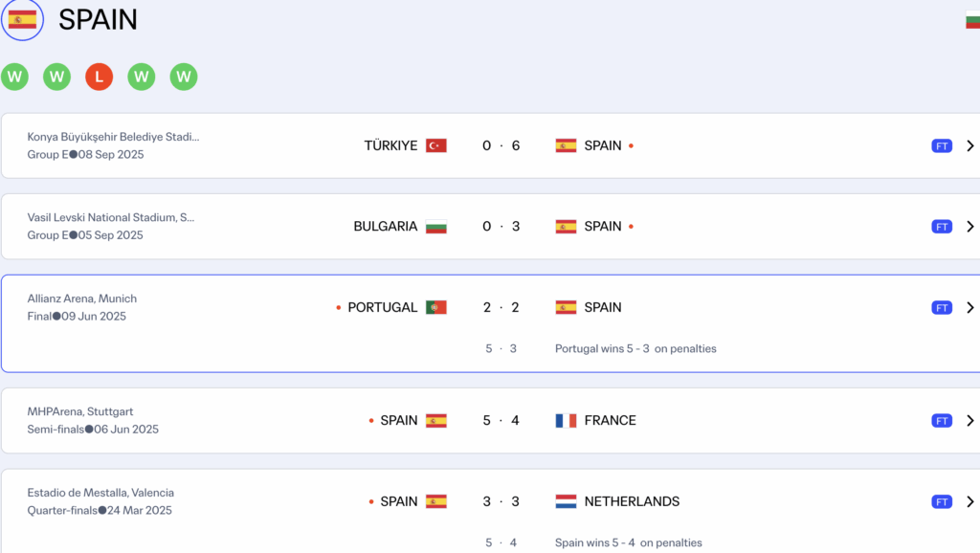Screen dimensions: 980x553
Task: Click the Türkiye 0 · 6 Spain score
Action: point(501,145)
